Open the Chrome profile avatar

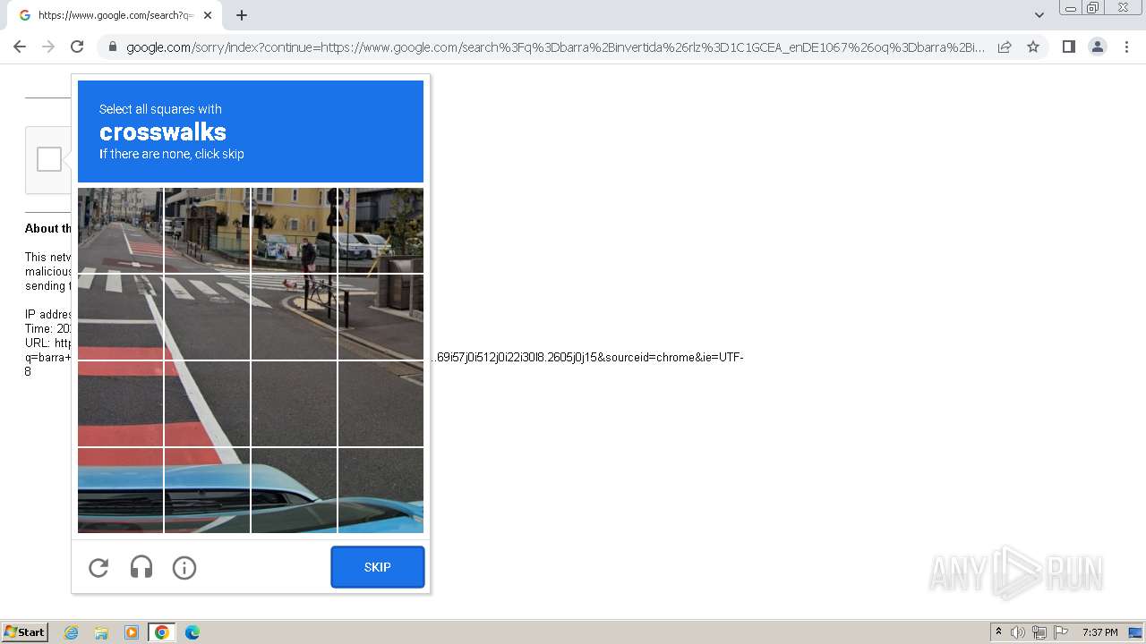click(x=1098, y=47)
